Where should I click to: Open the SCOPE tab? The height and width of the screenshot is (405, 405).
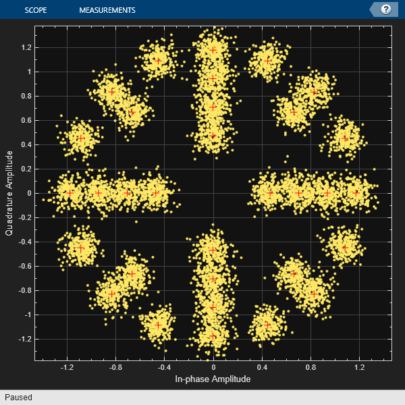35,10
